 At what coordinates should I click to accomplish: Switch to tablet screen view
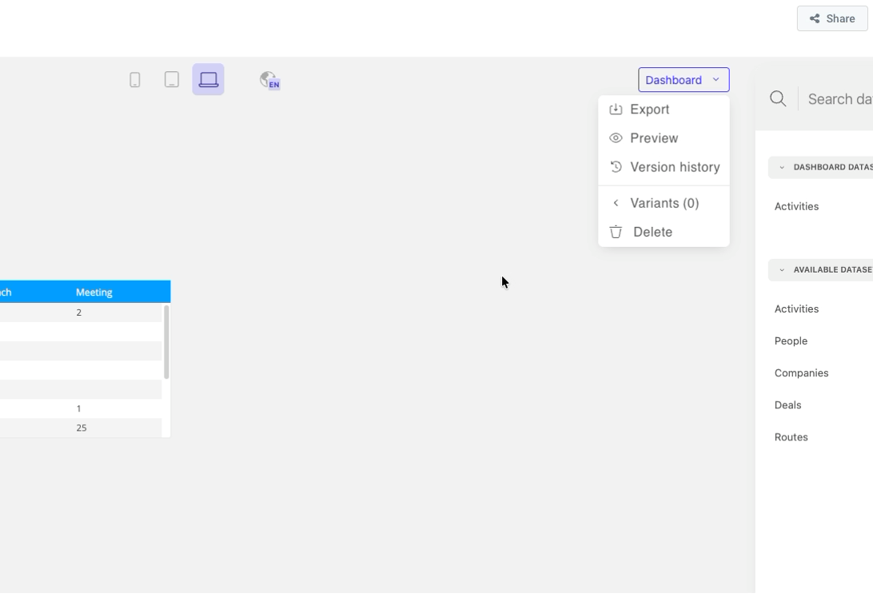click(171, 80)
